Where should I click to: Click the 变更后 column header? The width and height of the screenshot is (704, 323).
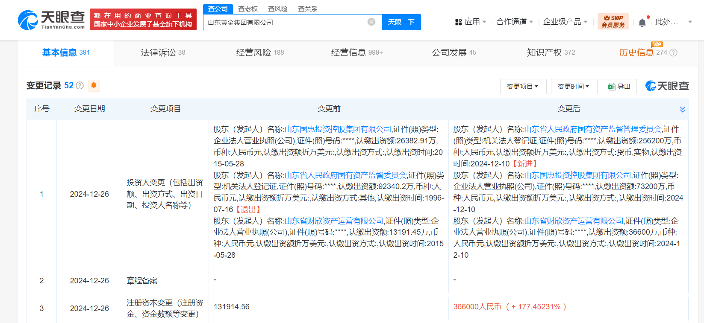569,109
